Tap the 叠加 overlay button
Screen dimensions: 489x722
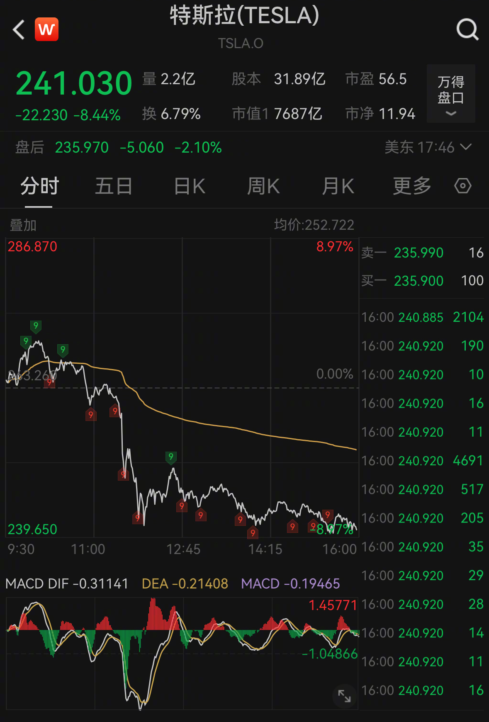(x=23, y=225)
